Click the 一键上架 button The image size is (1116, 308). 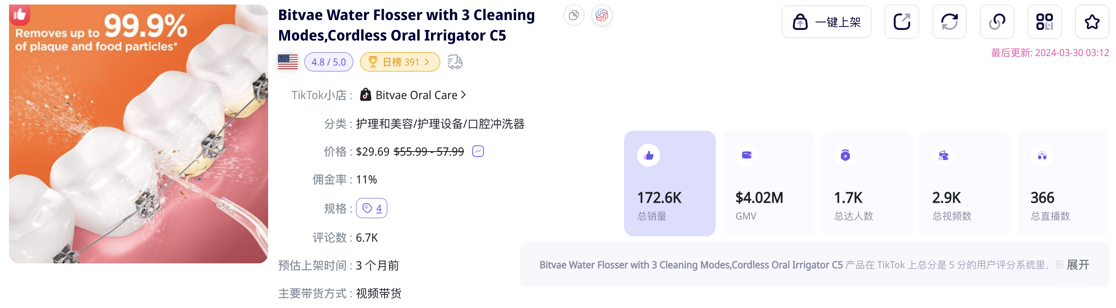[826, 22]
